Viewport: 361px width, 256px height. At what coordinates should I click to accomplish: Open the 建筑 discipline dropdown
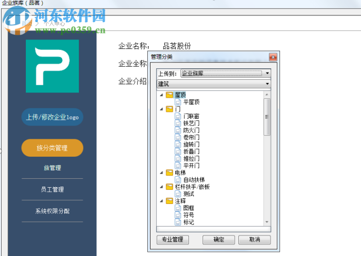coord(214,84)
